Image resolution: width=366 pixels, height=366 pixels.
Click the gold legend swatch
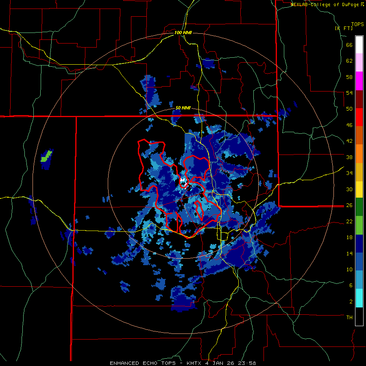pyautogui.click(x=359, y=172)
